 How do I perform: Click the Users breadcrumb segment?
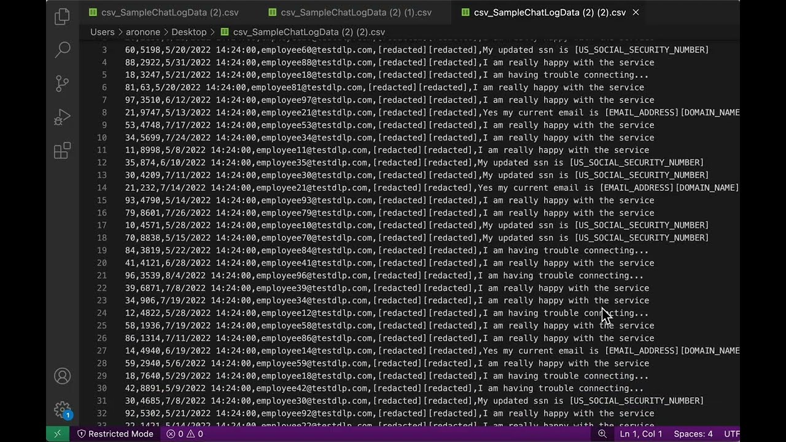pyautogui.click(x=103, y=32)
